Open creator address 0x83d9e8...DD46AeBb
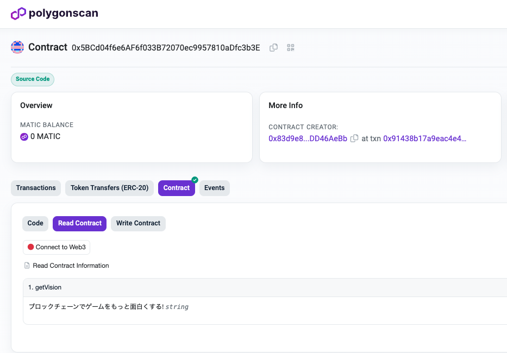The image size is (507, 353). click(x=308, y=138)
